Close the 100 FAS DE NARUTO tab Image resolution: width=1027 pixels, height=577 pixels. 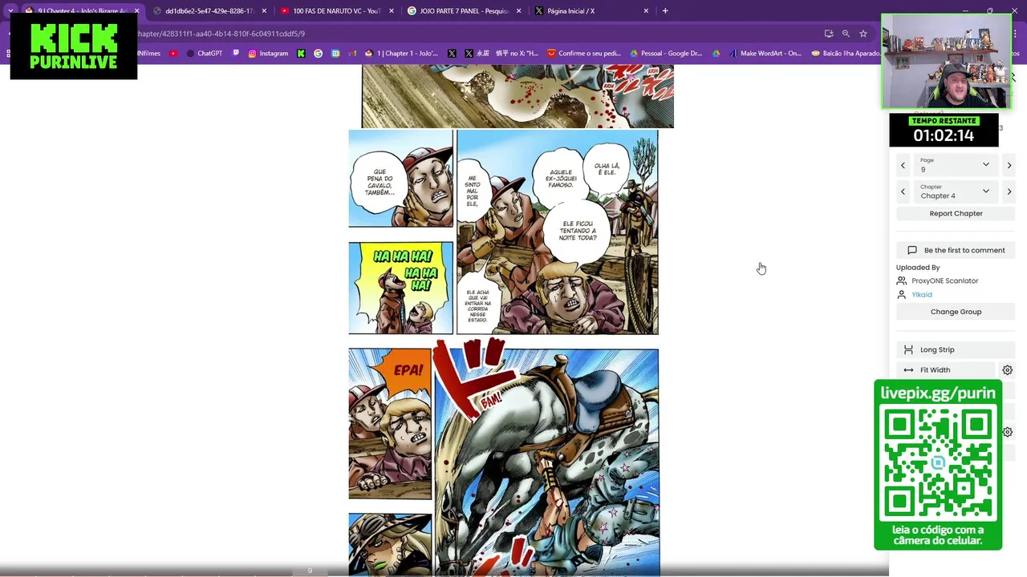click(x=392, y=11)
